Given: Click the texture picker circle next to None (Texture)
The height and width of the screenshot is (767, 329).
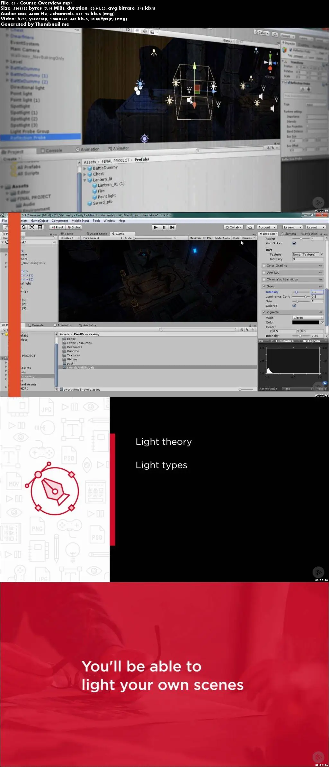Looking at the screenshot, I should coord(322,254).
